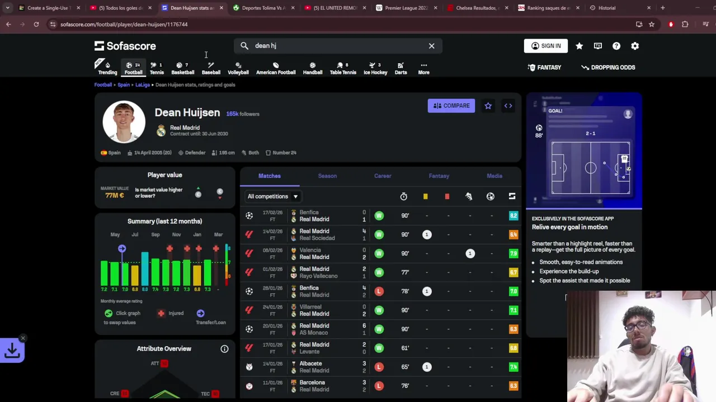The width and height of the screenshot is (716, 402).
Task: Select the Darts sport icon
Action: coord(401,68)
